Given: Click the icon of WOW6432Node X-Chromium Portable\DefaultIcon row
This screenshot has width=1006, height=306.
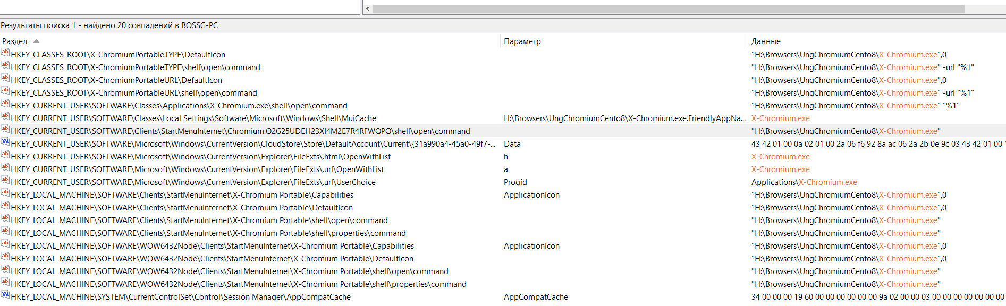Looking at the screenshot, I should (5, 257).
